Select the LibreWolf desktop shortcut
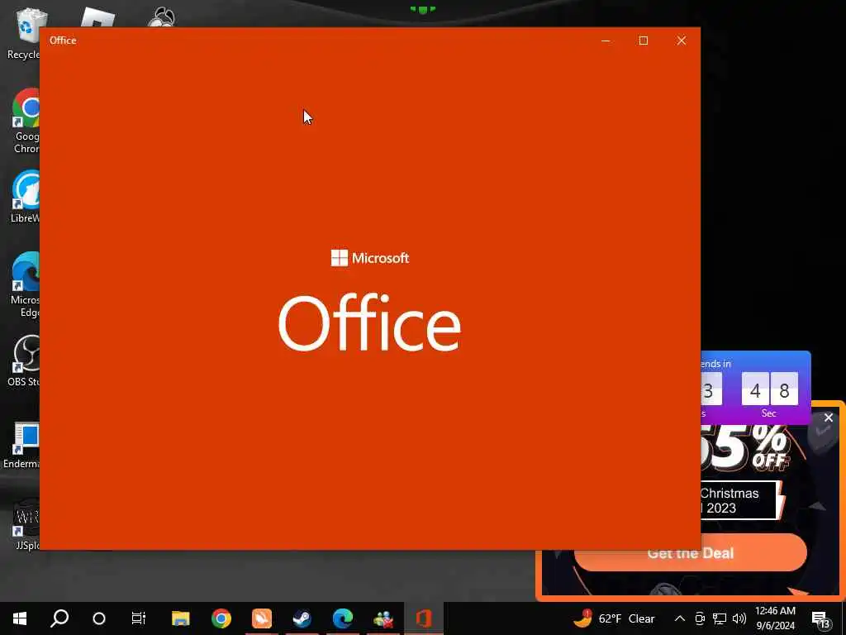846x635 pixels. (25, 197)
